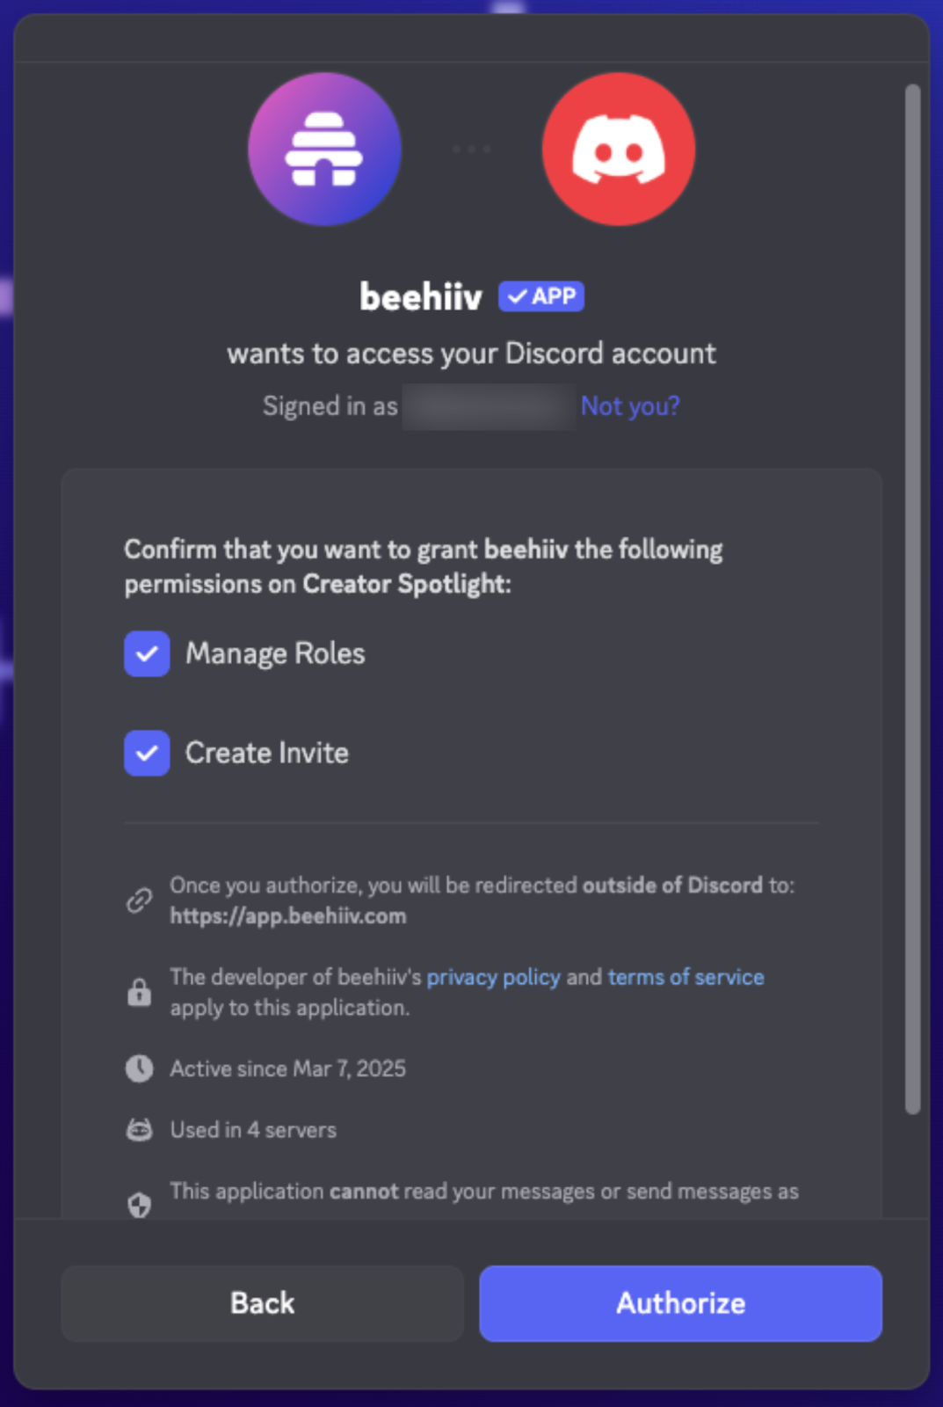Click the robot icon beside Used in servers
The height and width of the screenshot is (1407, 943).
click(x=139, y=1130)
